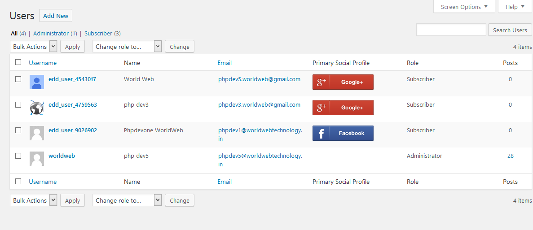Click the Add New button

point(56,16)
